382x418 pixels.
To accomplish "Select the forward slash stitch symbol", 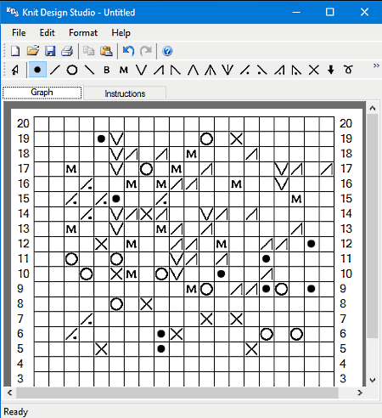I will pos(55,70).
